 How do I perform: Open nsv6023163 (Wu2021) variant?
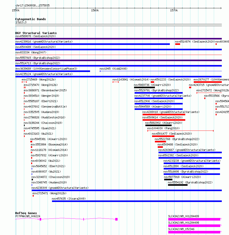pos(38,133)
